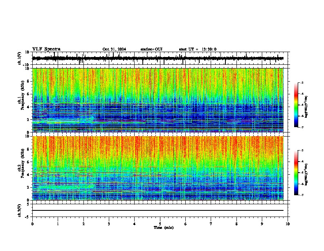This screenshot has width=324, height=251.
Task: Click the 'Time (min)' axis label
Action: pyautogui.click(x=164, y=228)
